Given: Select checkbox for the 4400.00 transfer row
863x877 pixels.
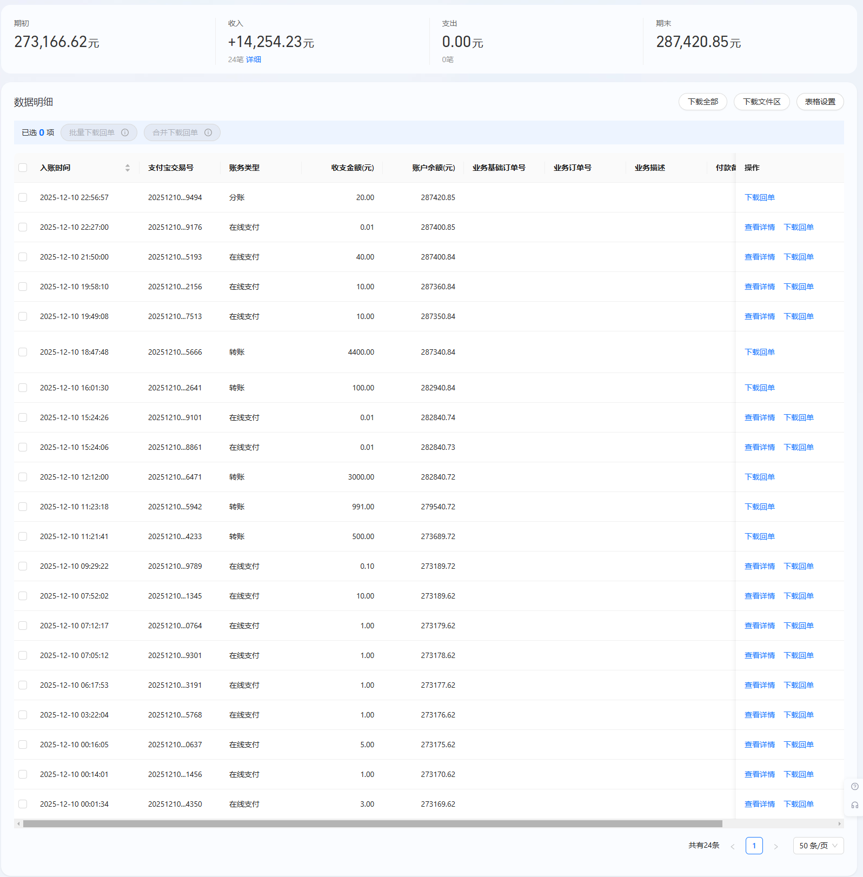Looking at the screenshot, I should [x=23, y=352].
